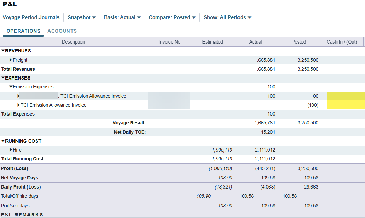Collapse the Revenues section

pyautogui.click(x=3, y=51)
